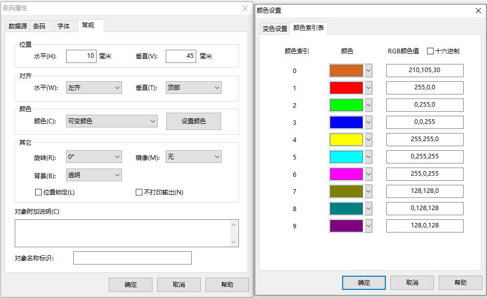Open the 背景(B) dropdown showing 透明

tap(93, 174)
